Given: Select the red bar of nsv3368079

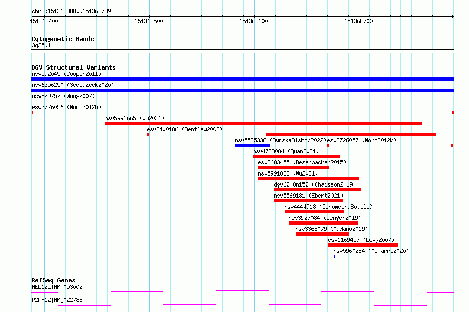Looking at the screenshot, I should [322, 234].
